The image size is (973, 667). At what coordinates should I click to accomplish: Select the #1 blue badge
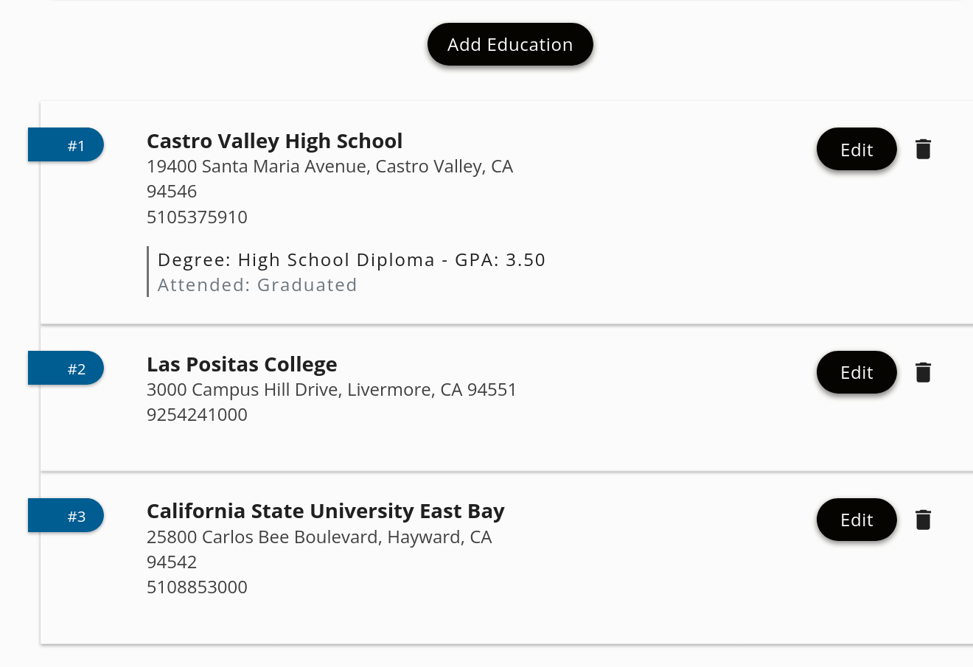[66, 144]
